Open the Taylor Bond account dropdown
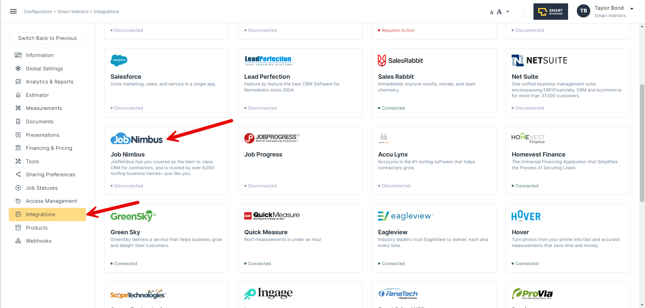645x308 pixels. click(x=632, y=9)
